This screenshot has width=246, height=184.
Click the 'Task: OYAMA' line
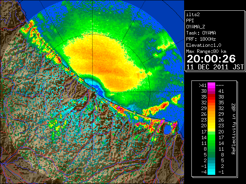[201, 33]
